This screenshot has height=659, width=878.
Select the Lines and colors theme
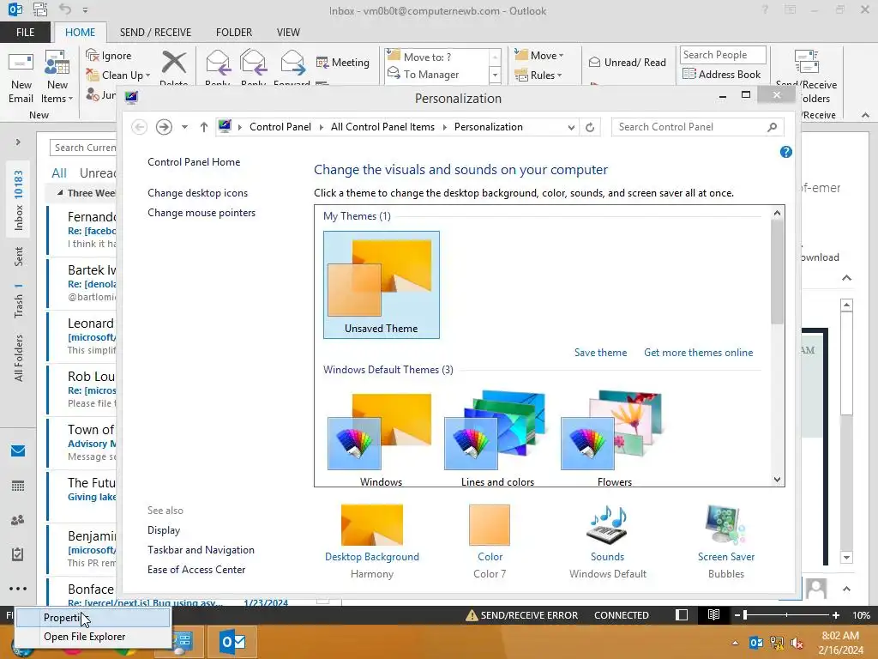[497, 438]
